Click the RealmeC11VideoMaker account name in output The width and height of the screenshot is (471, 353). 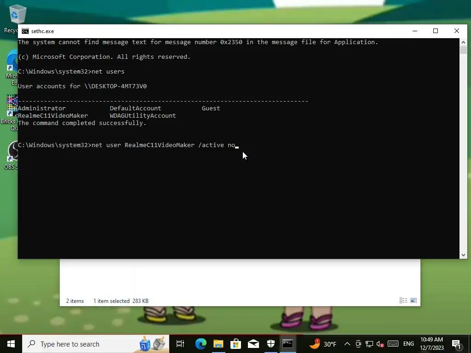tap(53, 115)
